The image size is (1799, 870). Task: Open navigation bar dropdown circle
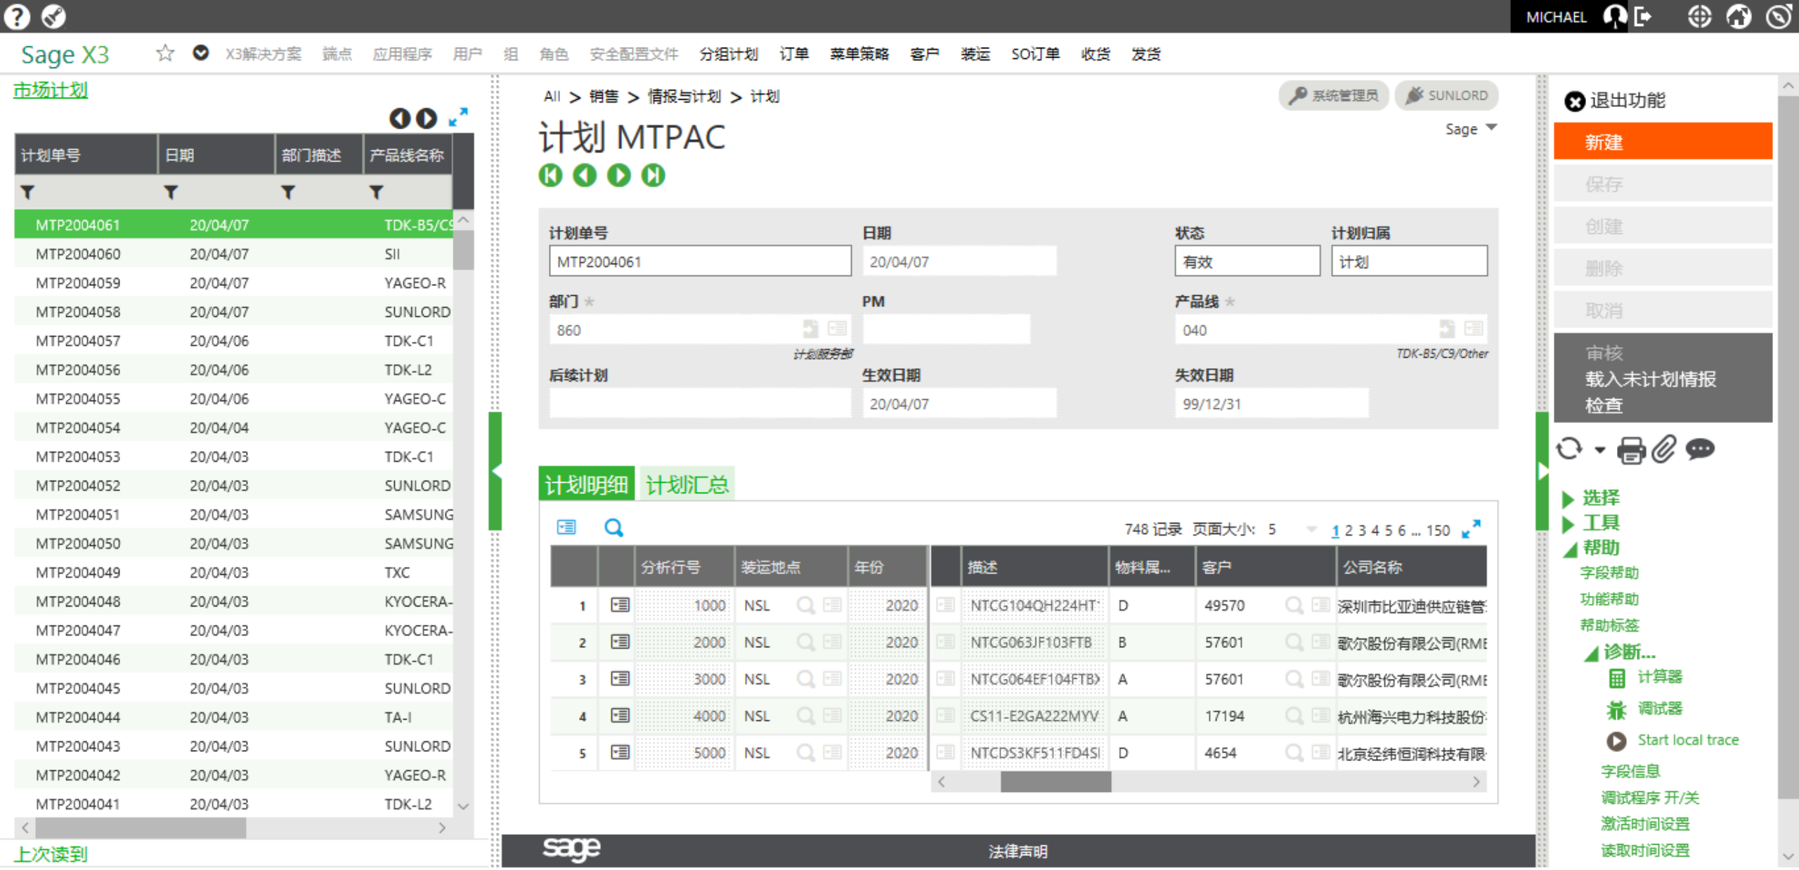(201, 53)
